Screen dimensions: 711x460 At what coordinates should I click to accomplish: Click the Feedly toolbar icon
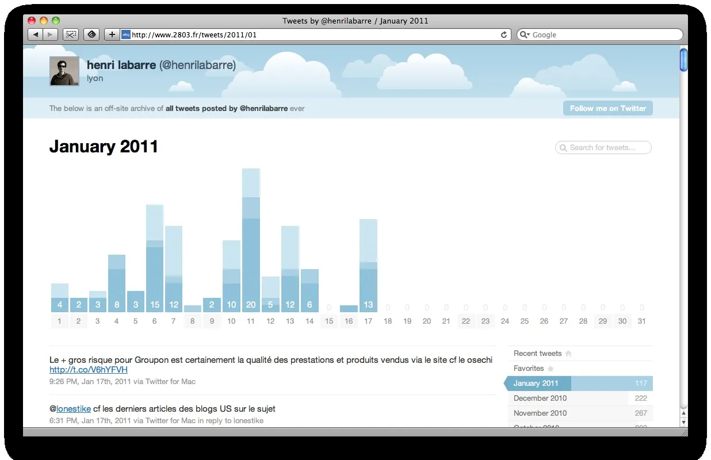click(91, 34)
